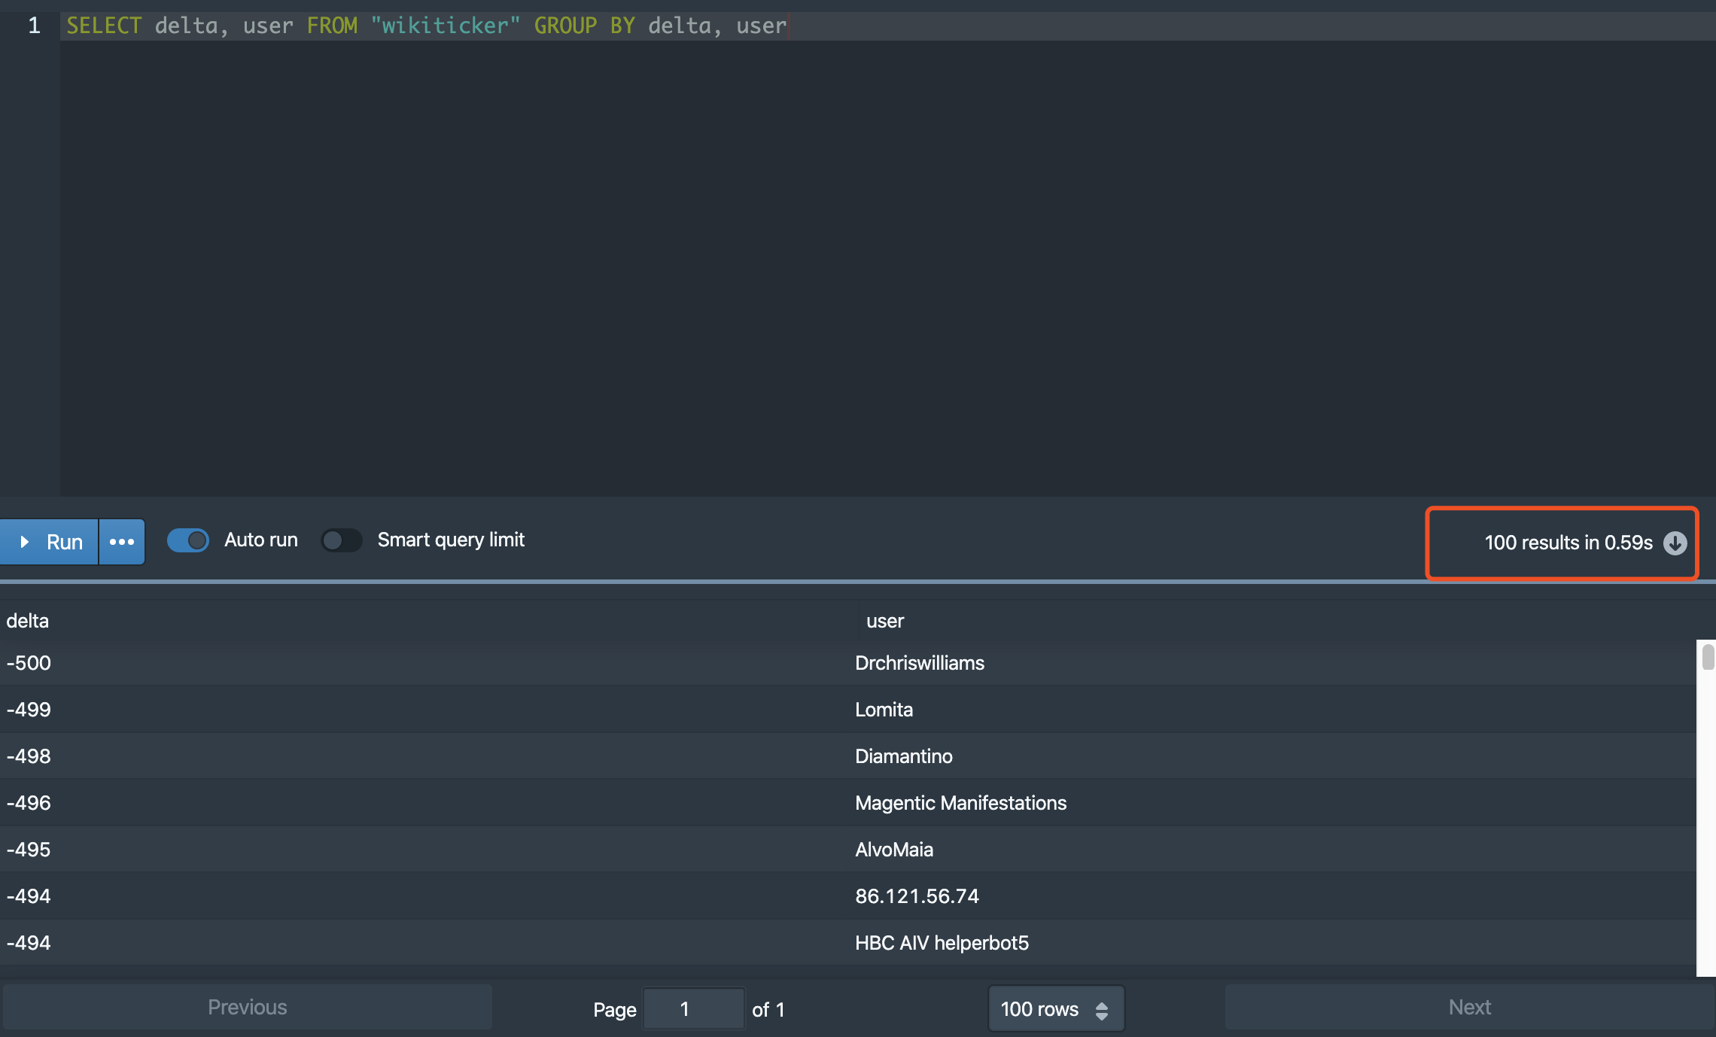This screenshot has height=1037, width=1716.
Task: Click the Next page button
Action: [1469, 1008]
